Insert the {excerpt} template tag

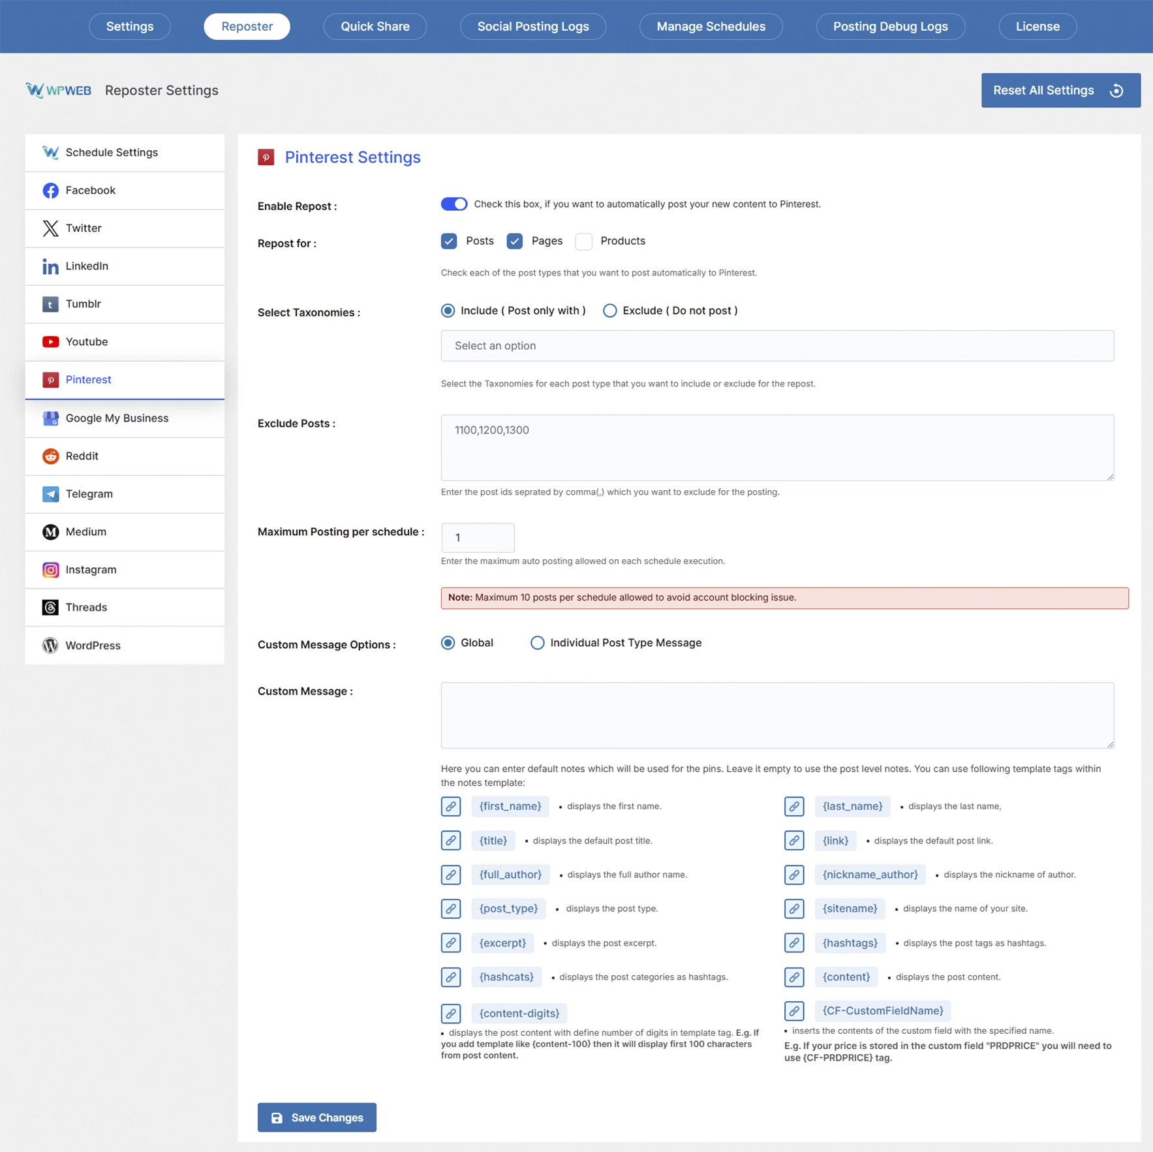click(502, 943)
